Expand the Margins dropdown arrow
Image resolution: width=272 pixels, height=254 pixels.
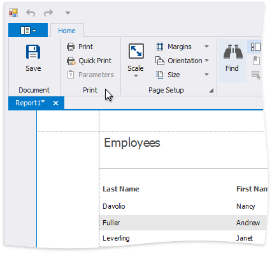[x=206, y=47]
